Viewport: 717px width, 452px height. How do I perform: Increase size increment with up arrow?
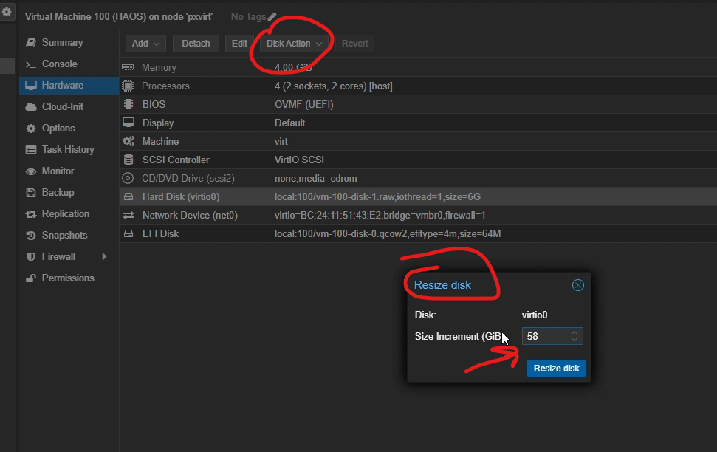(x=574, y=333)
